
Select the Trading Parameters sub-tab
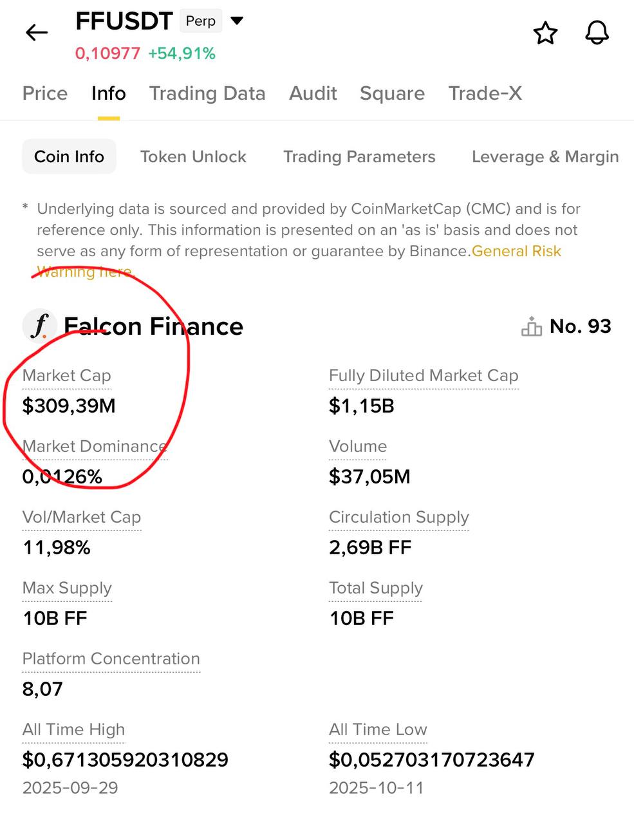click(x=359, y=156)
